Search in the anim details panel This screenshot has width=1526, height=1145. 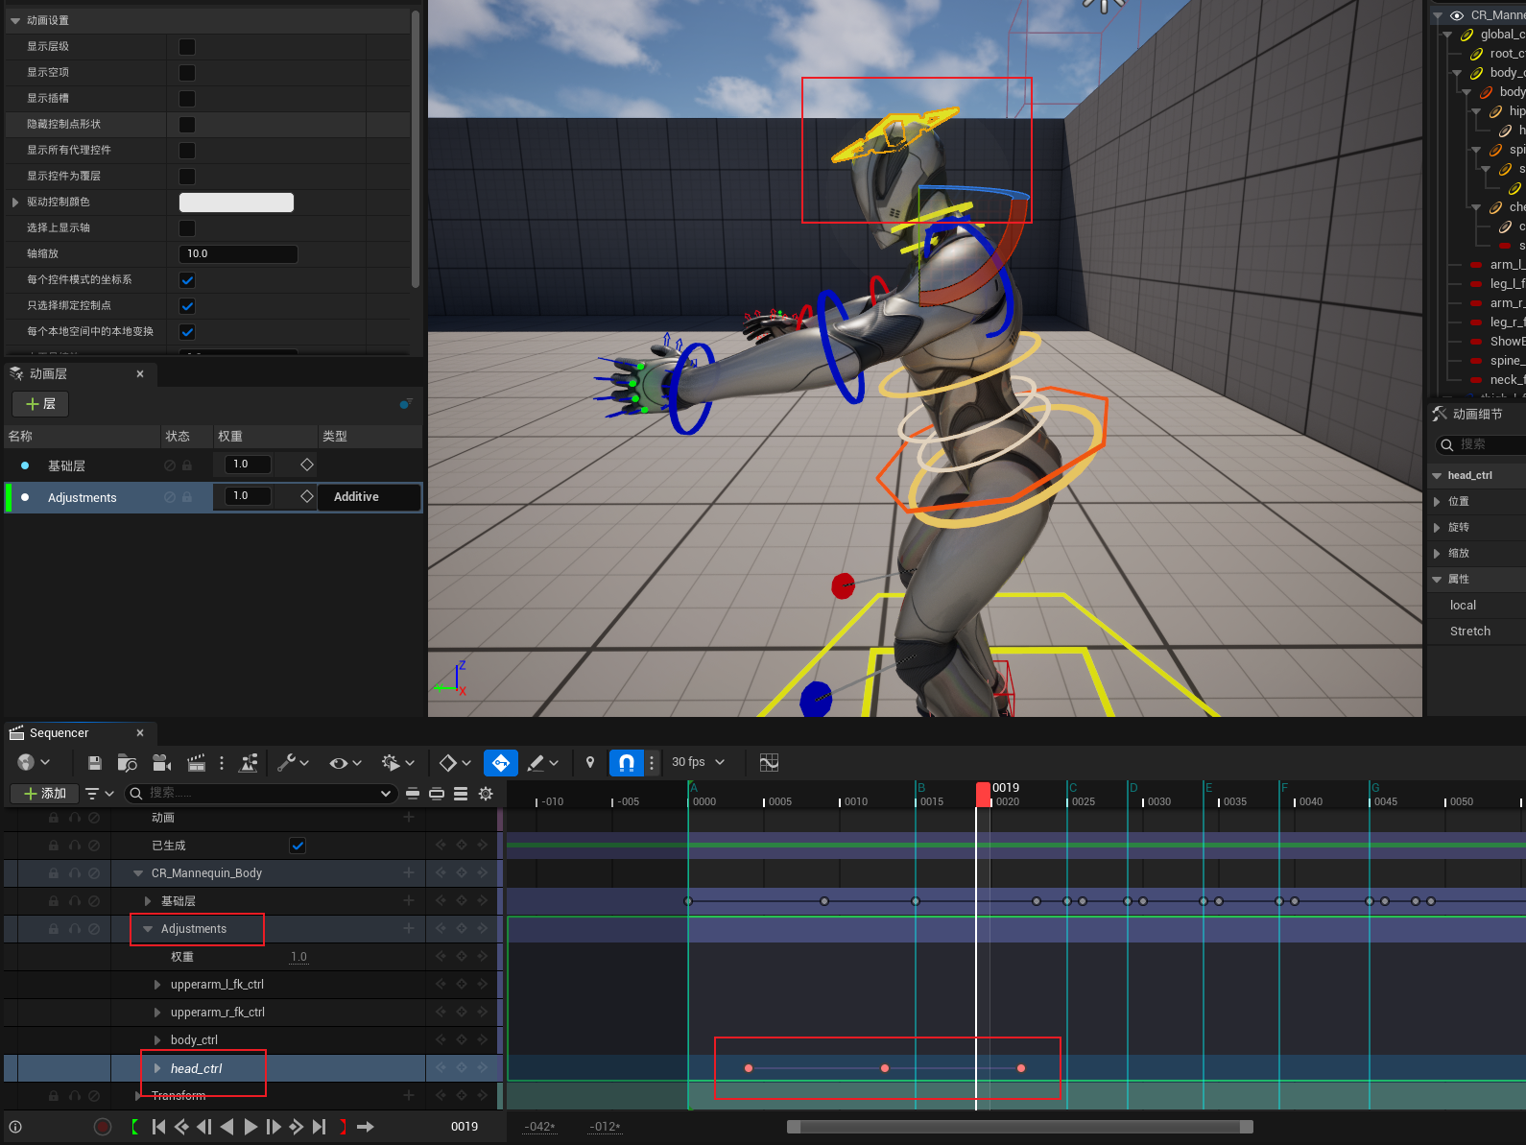point(1483,445)
